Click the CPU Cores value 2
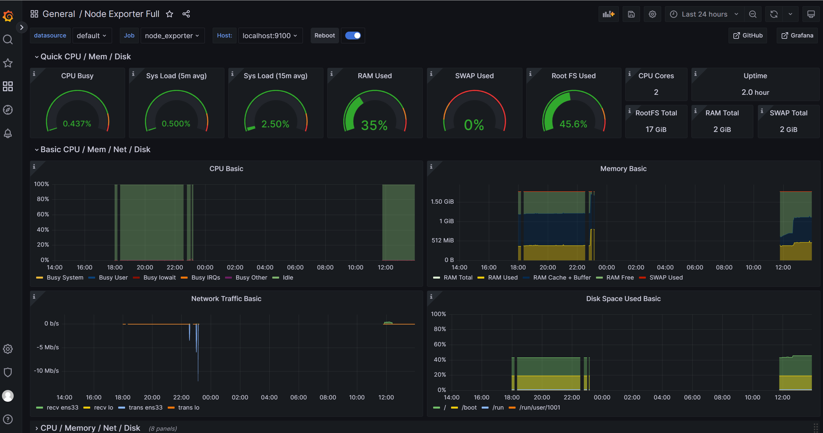Image resolution: width=823 pixels, height=433 pixels. pyautogui.click(x=656, y=92)
